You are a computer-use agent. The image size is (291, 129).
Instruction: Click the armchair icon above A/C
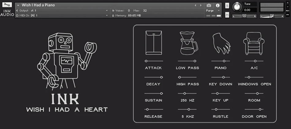pyautogui.click(x=254, y=43)
